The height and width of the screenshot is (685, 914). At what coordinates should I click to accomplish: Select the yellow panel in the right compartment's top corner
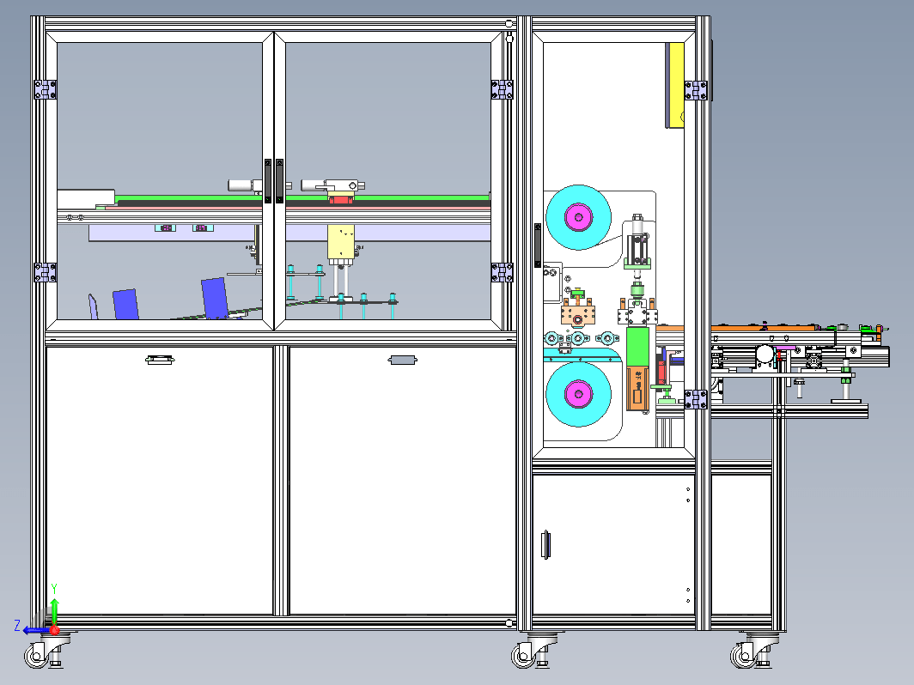[x=676, y=85]
